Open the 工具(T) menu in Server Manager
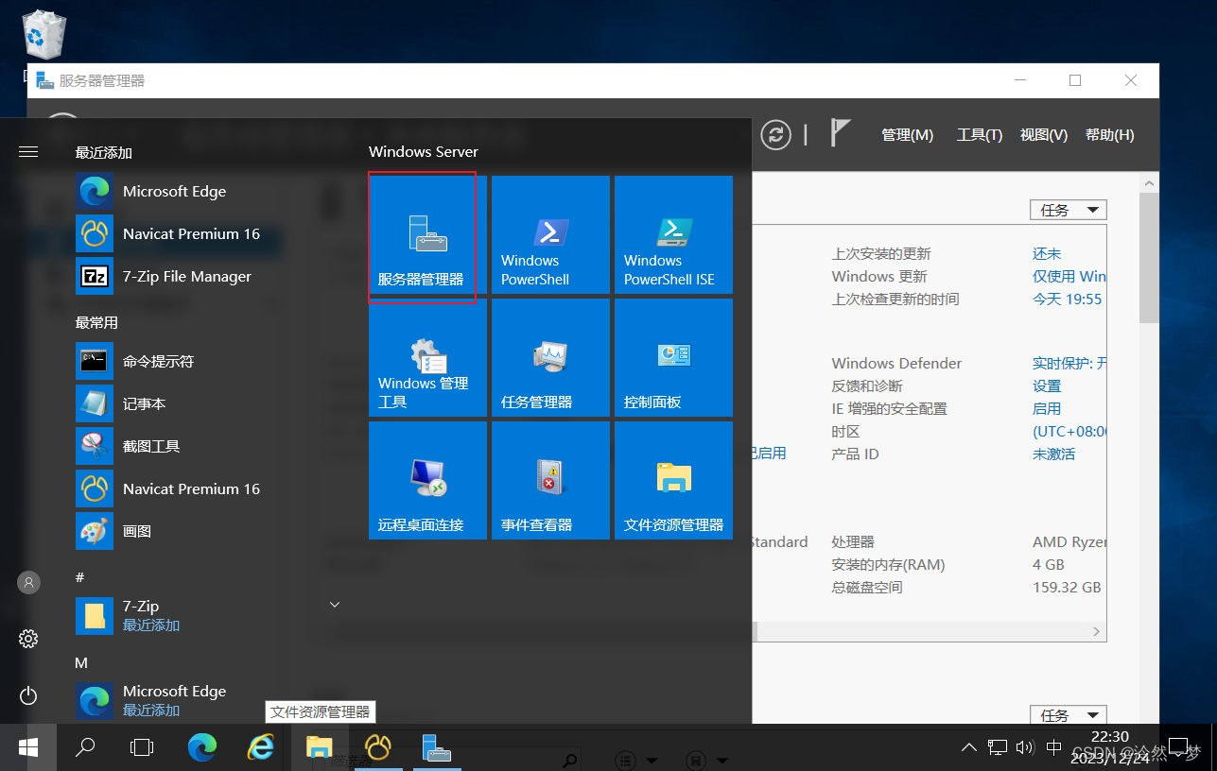The width and height of the screenshot is (1217, 771). click(x=979, y=134)
